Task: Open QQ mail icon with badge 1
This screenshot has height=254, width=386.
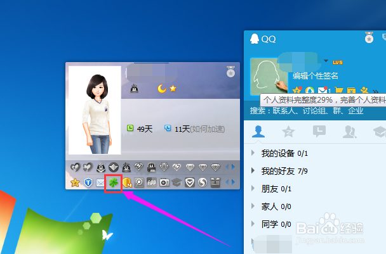Action: click(x=323, y=90)
